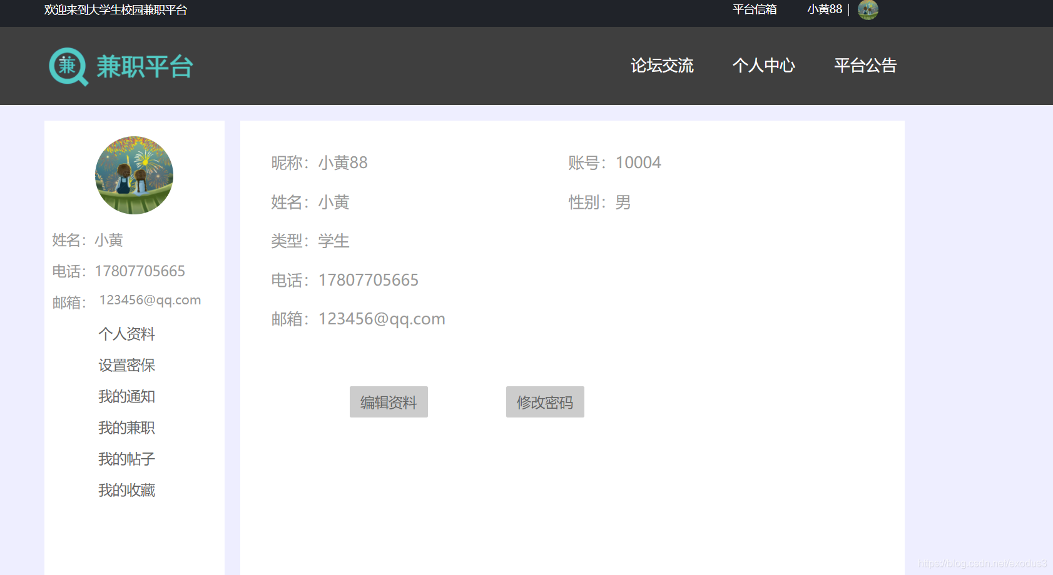Select nickname value 昵称：小黄88
Screen dimensions: 1053x575
[x=319, y=162]
